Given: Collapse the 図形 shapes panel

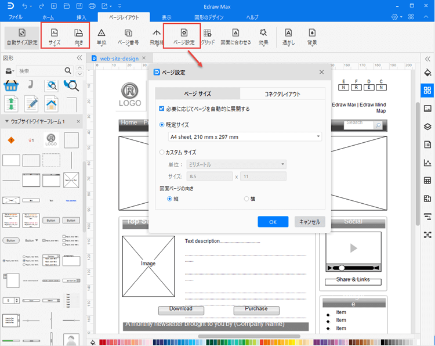Looking at the screenshot, I should coord(79,58).
